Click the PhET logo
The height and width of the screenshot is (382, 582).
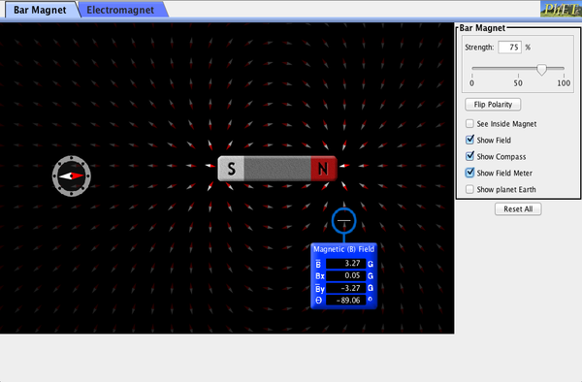tap(561, 9)
